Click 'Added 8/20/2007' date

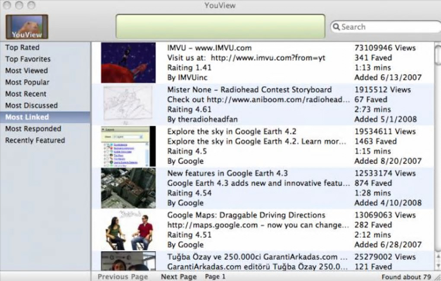pos(388,161)
